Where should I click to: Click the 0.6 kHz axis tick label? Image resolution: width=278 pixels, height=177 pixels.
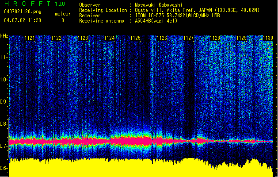[x=4, y=168]
